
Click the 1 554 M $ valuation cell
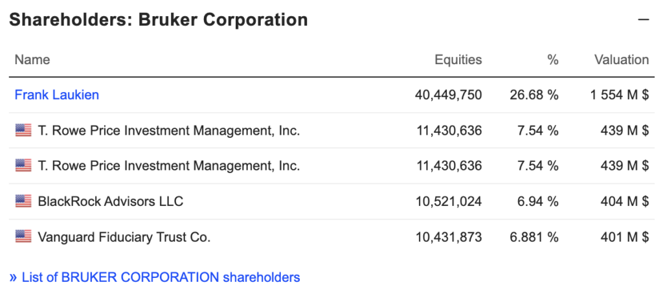pyautogui.click(x=620, y=95)
